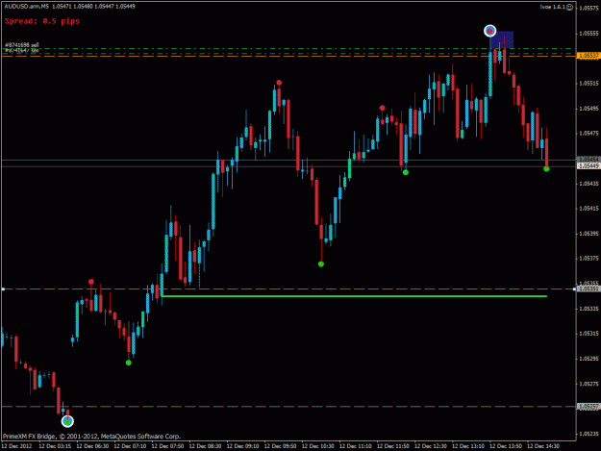Screen dimensions: 601x451
Task: Select the orange dashed horizontal order line
Action: click(x=288, y=56)
